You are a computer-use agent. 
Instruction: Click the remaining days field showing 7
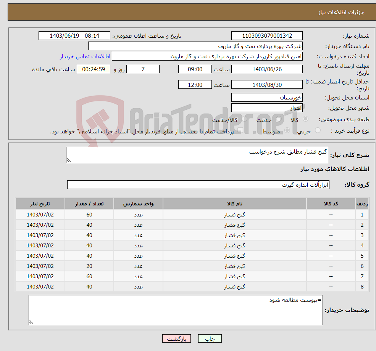tap(143, 69)
